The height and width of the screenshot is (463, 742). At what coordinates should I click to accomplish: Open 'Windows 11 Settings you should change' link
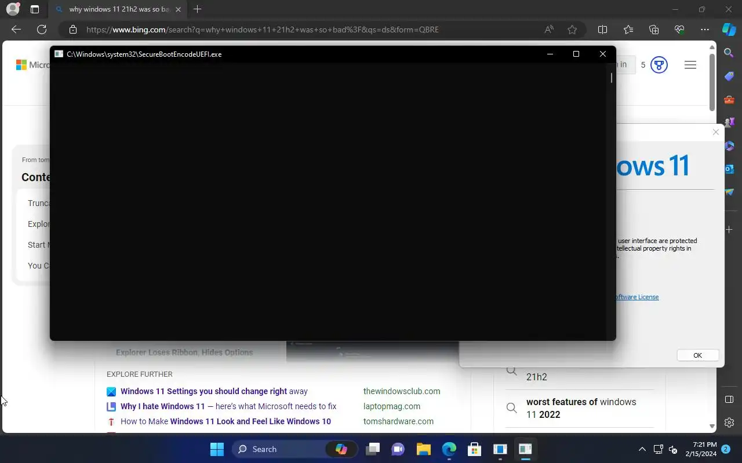tap(214, 391)
